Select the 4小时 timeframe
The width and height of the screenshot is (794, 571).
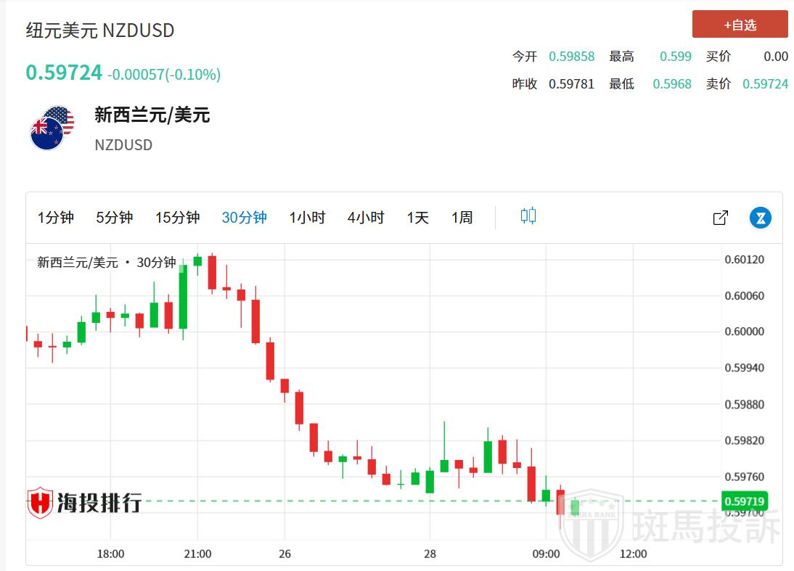(x=366, y=218)
